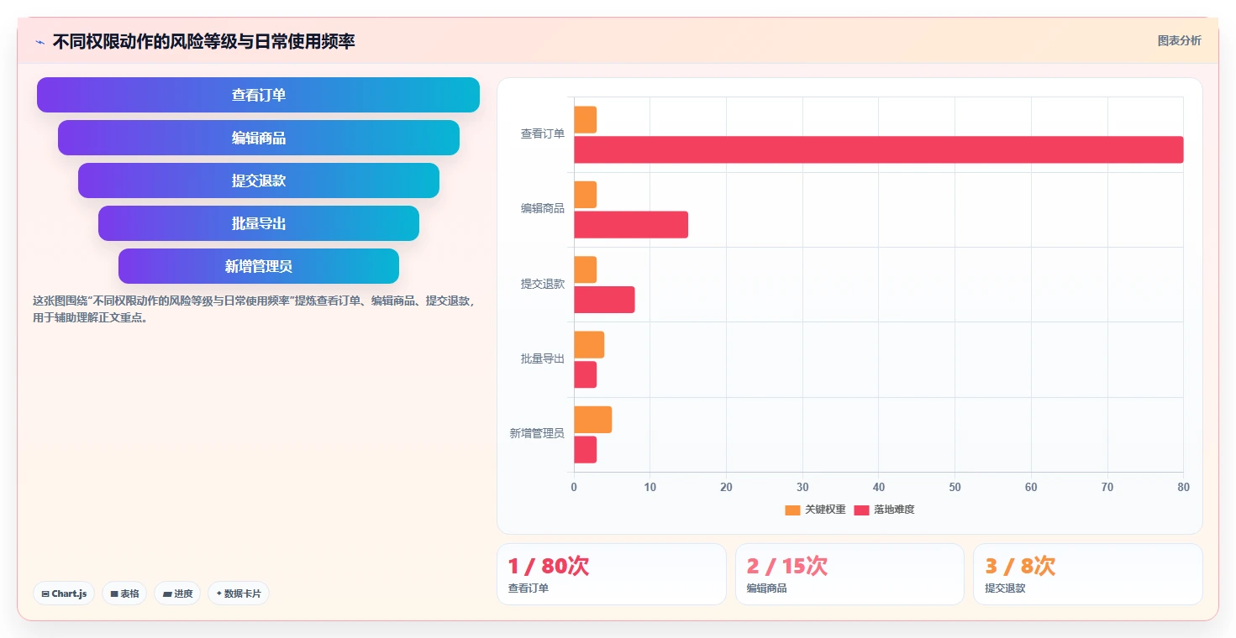This screenshot has width=1236, height=638.
Task: Click the red bar for 提交退款
Action: tap(604, 300)
